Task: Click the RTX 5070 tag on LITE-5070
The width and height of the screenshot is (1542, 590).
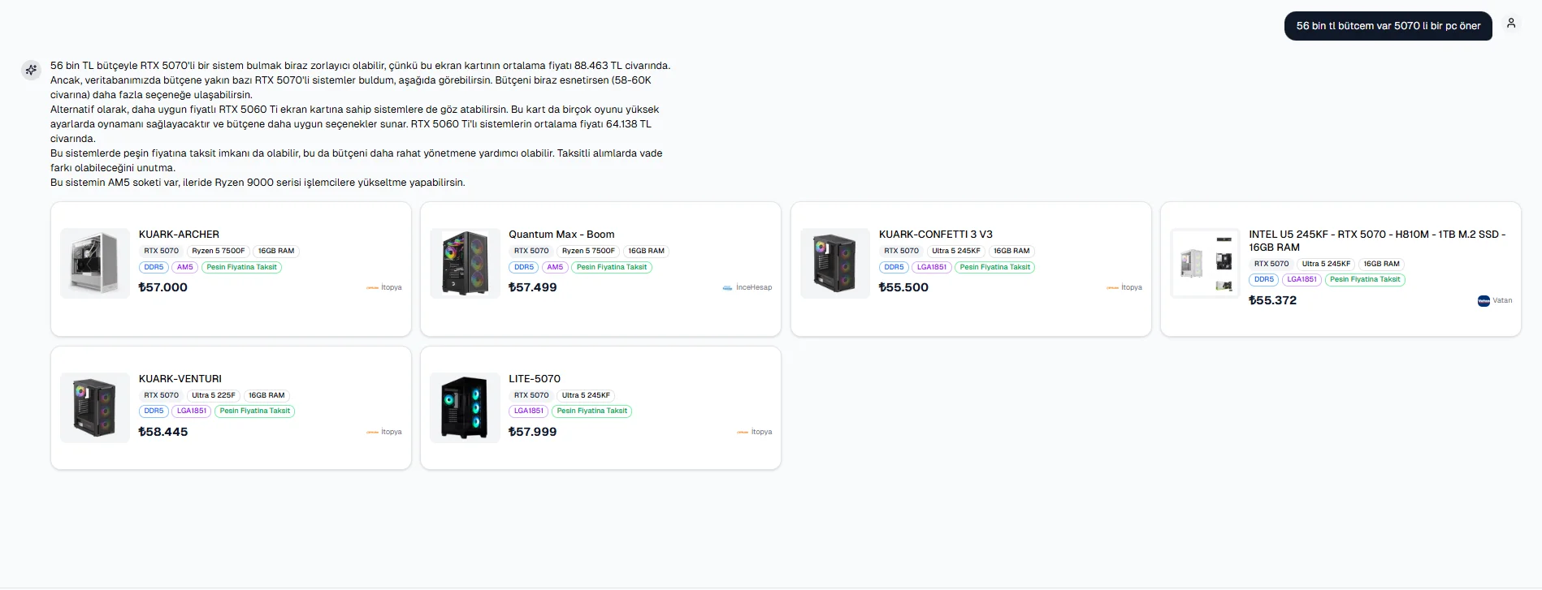Action: pos(531,395)
